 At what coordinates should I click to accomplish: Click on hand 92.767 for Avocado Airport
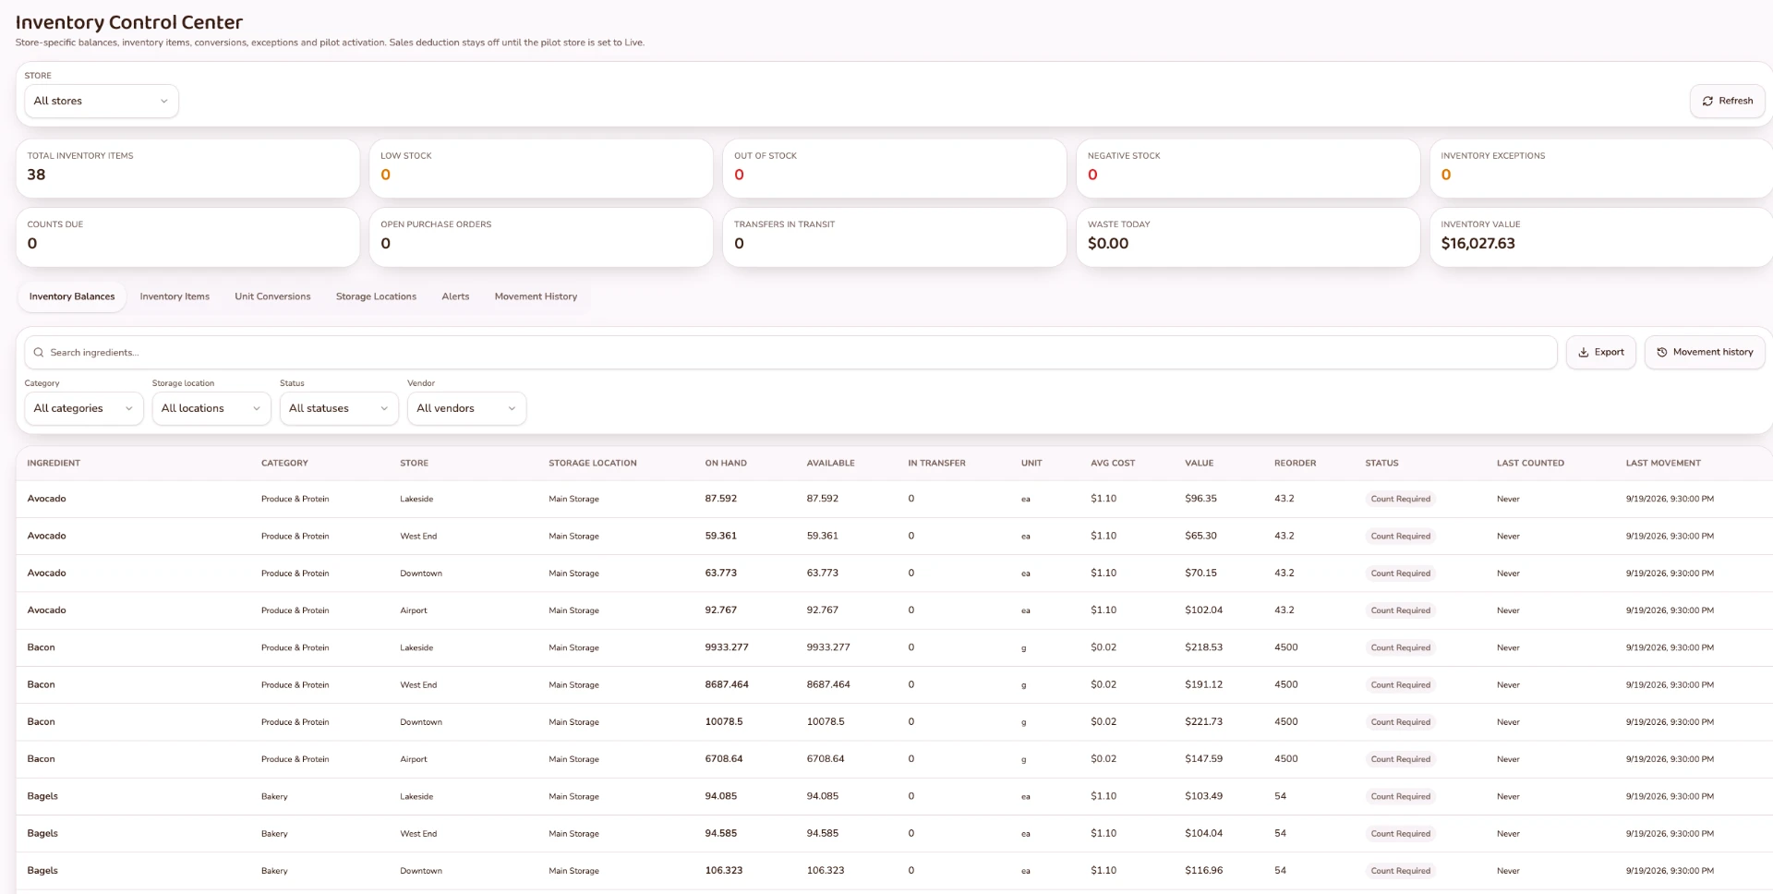(720, 610)
